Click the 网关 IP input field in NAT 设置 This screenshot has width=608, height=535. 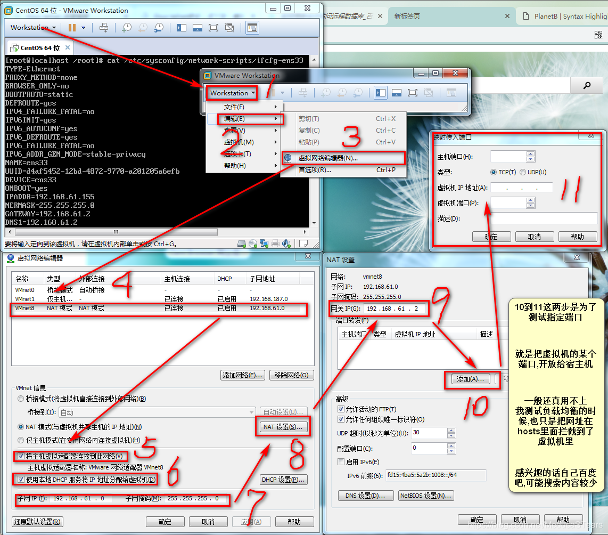(395, 309)
